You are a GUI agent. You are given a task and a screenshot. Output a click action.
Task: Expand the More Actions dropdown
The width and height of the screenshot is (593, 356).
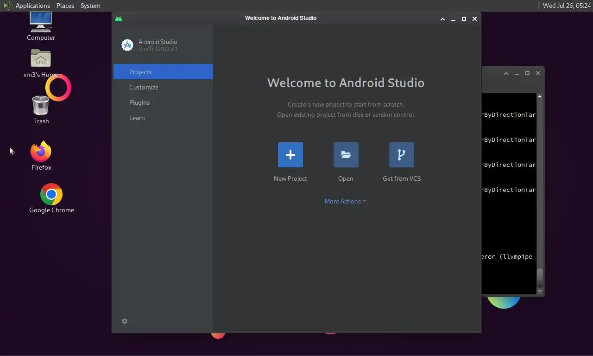346,201
